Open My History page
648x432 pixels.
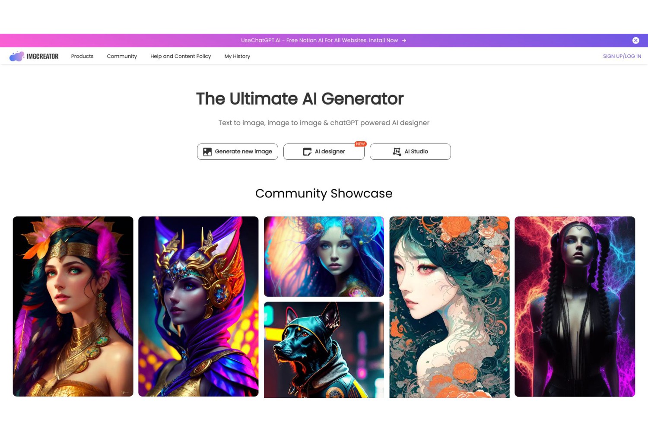237,56
